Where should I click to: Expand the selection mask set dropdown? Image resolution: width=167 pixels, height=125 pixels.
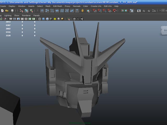(38, 11)
